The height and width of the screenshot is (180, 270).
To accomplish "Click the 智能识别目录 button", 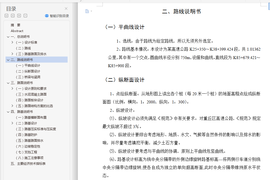I will coord(57,16).
